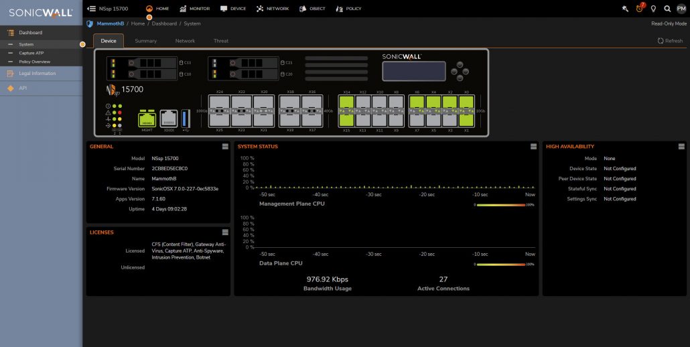Click the 976.92 Kbps bandwidth value

click(x=328, y=279)
